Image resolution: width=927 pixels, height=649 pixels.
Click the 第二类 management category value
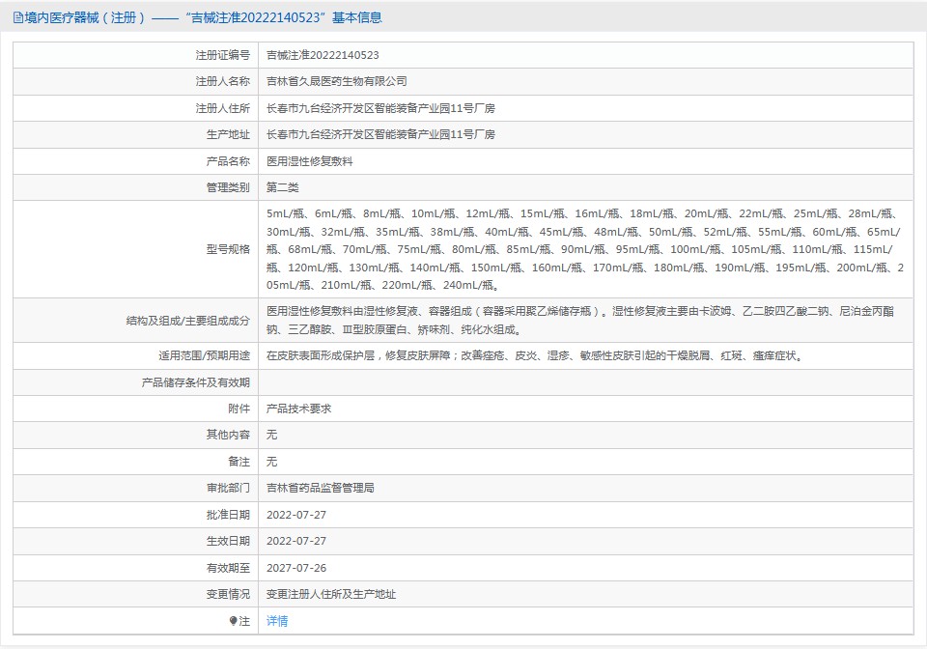(283, 187)
